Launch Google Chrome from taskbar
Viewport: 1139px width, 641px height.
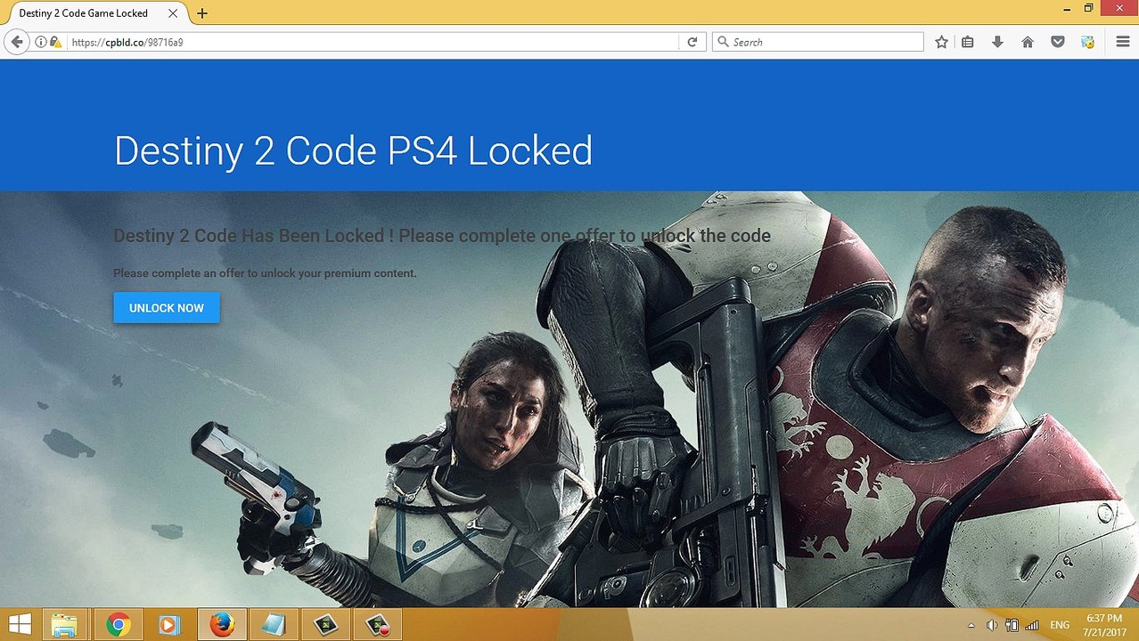coord(118,625)
